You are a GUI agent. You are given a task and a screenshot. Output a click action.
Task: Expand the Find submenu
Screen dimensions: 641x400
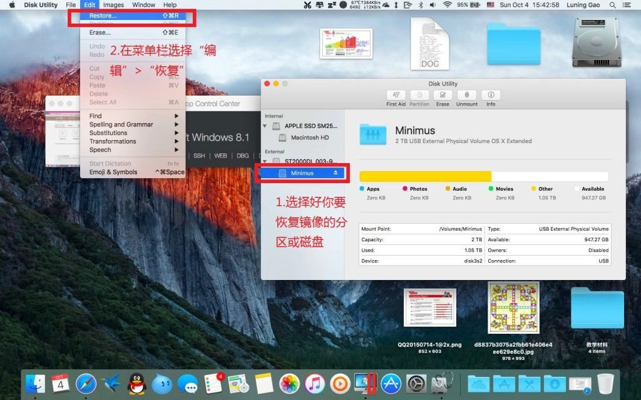pyautogui.click(x=133, y=116)
